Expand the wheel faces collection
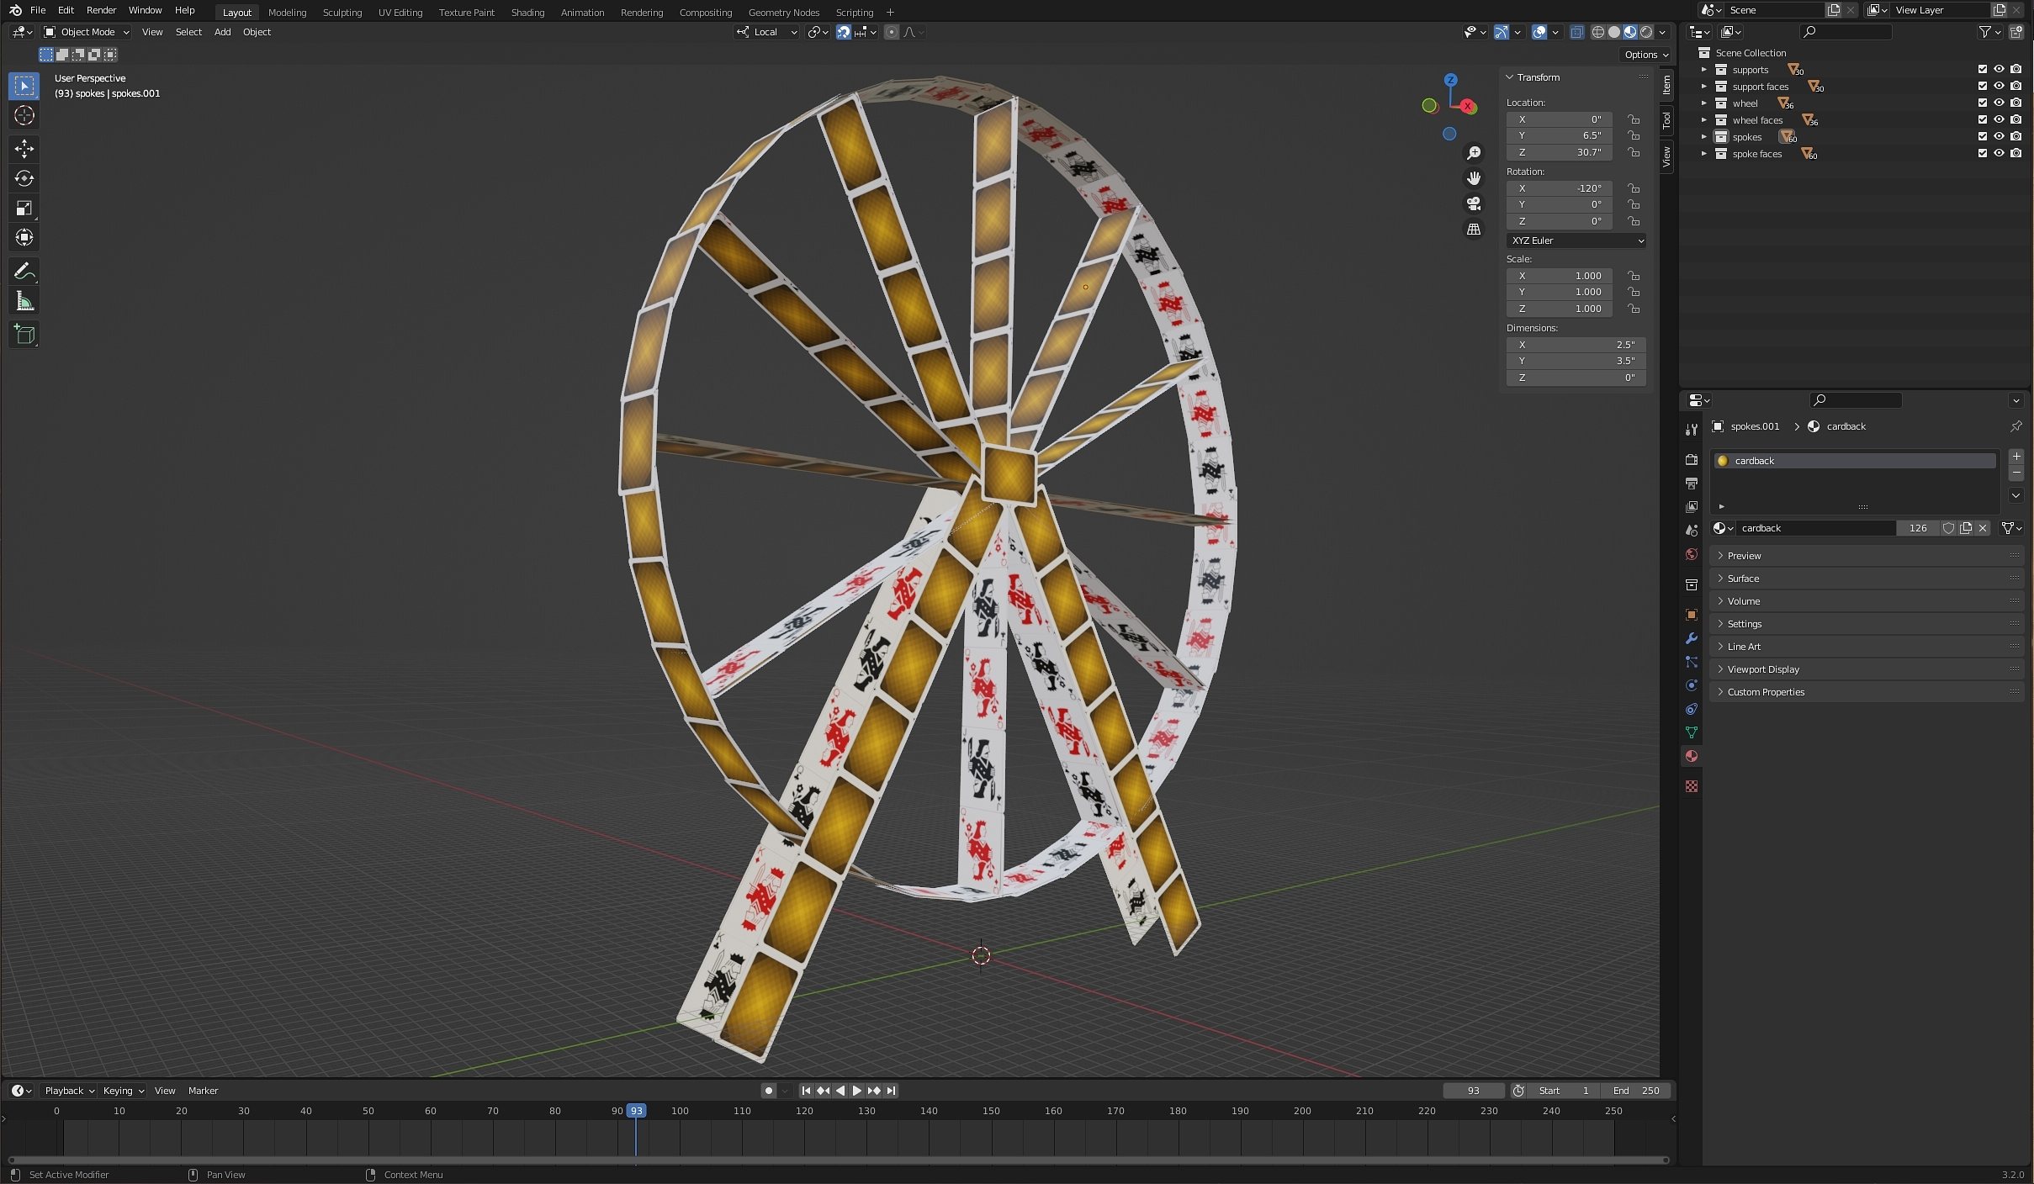The height and width of the screenshot is (1184, 2034). [x=1704, y=120]
